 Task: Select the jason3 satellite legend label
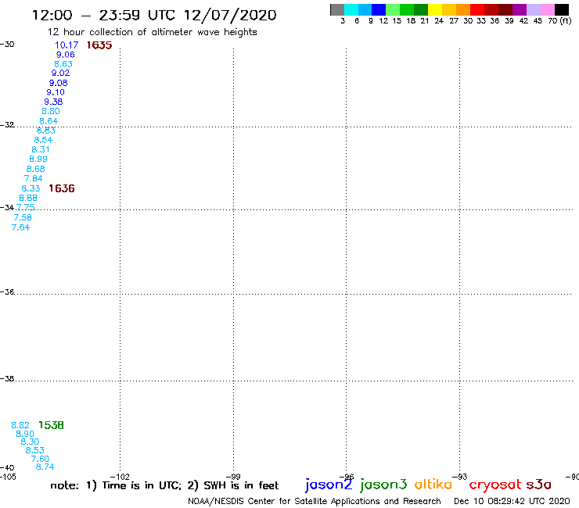[x=383, y=485]
